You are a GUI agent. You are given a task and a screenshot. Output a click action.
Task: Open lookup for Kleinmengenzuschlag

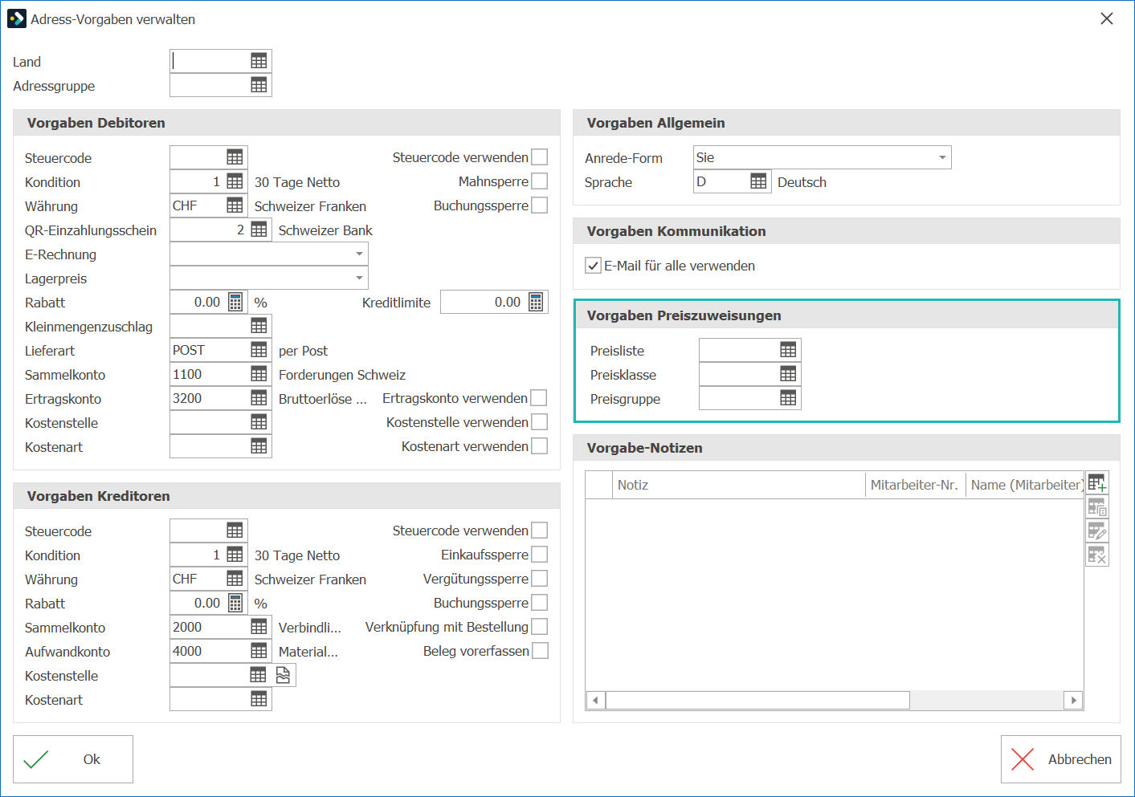[x=259, y=326]
